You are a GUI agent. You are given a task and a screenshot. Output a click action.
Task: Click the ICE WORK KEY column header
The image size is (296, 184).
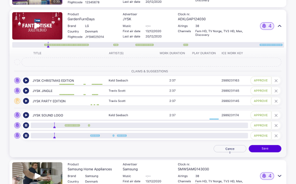(232, 53)
